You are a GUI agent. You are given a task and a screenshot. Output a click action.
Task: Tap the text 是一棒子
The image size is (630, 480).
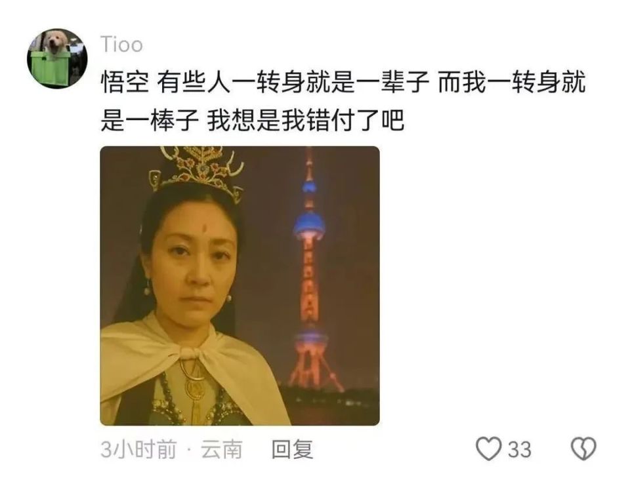150,120
